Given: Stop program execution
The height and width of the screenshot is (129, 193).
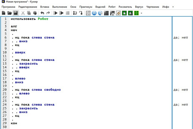Looking at the screenshot, I should click(x=68, y=13).
